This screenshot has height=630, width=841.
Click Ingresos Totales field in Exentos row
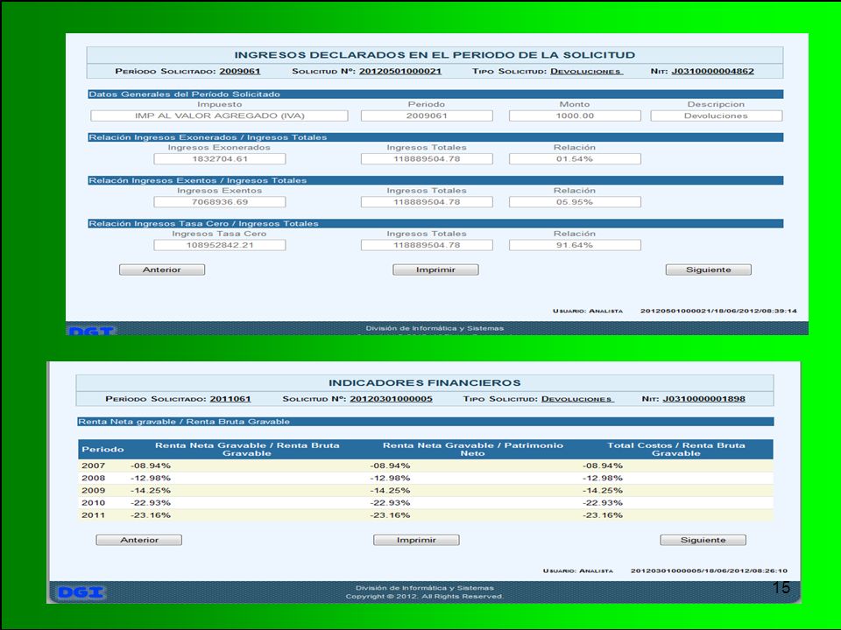[x=427, y=202]
